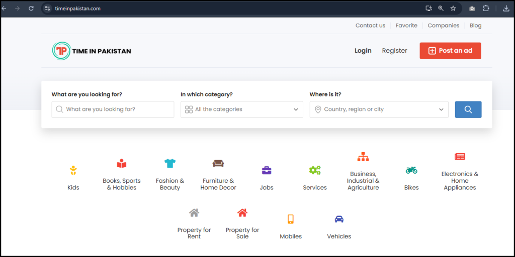Viewport: 515px width, 257px height.
Task: Click the Property for Sale house icon
Action: point(242,213)
